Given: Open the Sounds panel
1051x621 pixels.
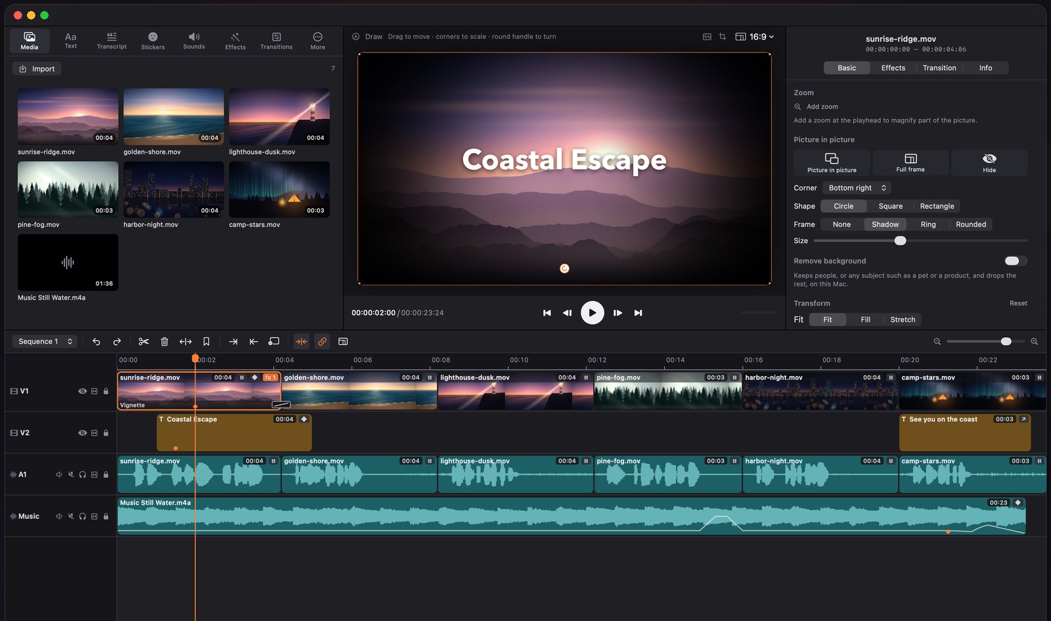Looking at the screenshot, I should [194, 41].
